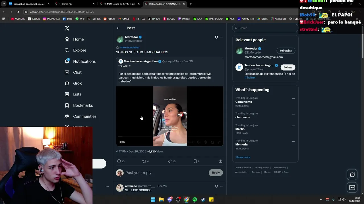Screen dimensions: 364x204
Task: Click the X Search box
Action: click(x=265, y=28)
